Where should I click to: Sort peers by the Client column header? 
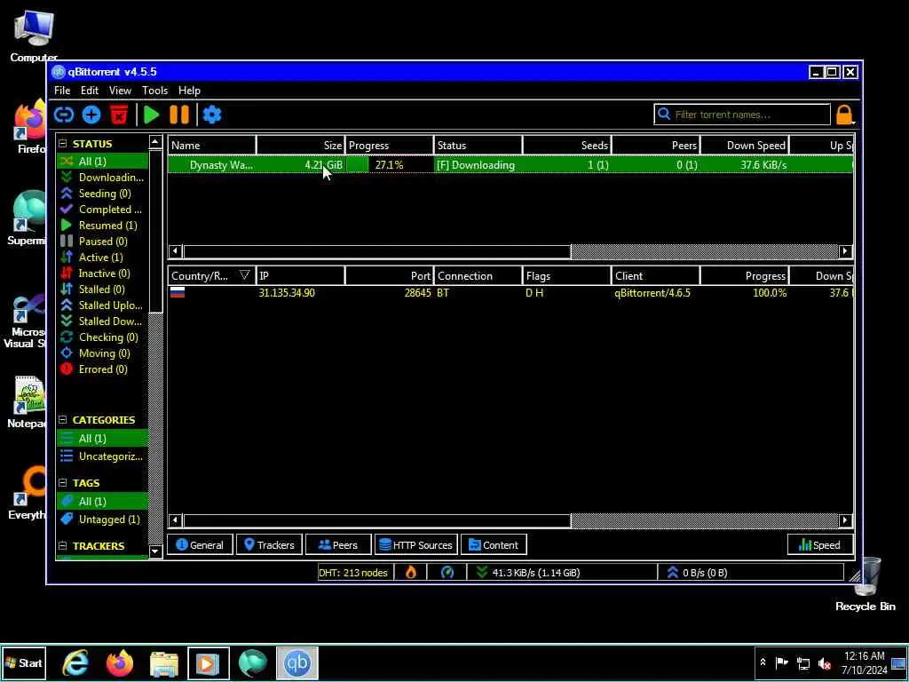pyautogui.click(x=655, y=276)
